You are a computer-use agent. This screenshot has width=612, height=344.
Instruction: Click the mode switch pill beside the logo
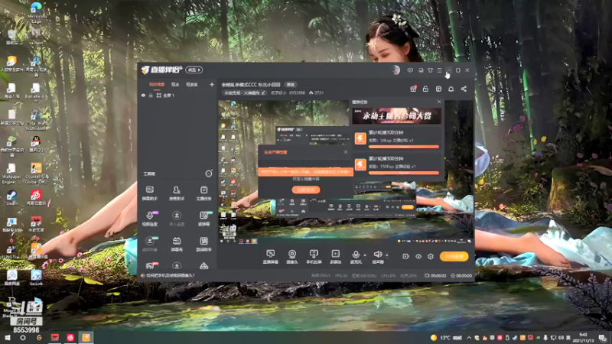tap(194, 70)
